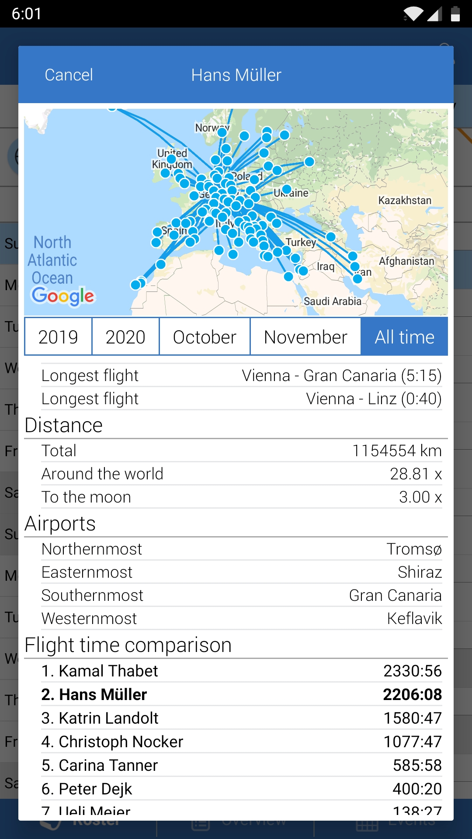The image size is (472, 839).
Task: Select Katrin Landolt ranking row
Action: point(242,718)
